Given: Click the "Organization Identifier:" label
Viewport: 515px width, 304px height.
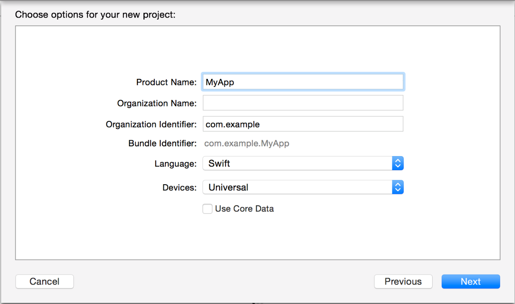Looking at the screenshot, I should pyautogui.click(x=151, y=124).
